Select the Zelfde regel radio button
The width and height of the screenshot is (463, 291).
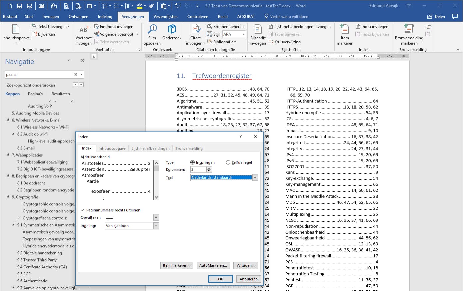pyautogui.click(x=228, y=162)
